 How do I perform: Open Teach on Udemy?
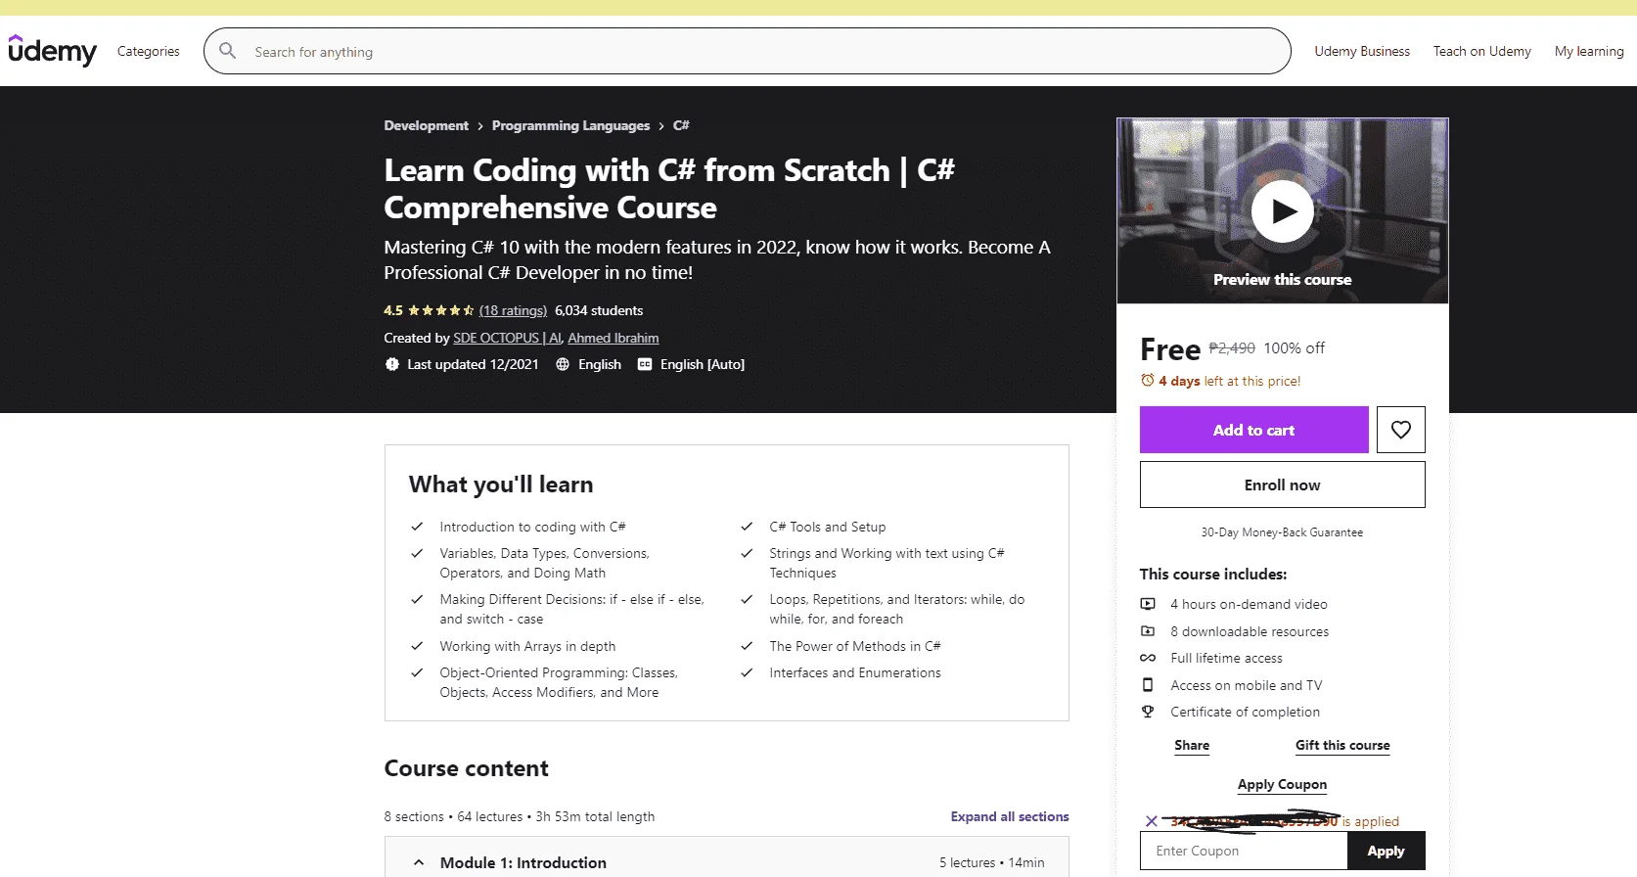click(1482, 51)
